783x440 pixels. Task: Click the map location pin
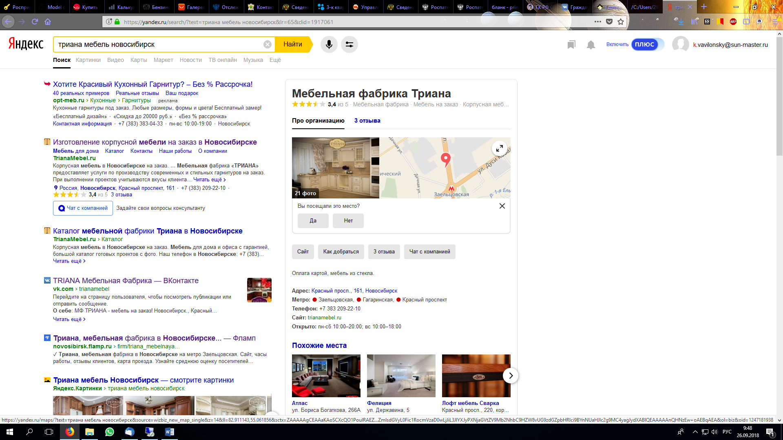pos(446,159)
